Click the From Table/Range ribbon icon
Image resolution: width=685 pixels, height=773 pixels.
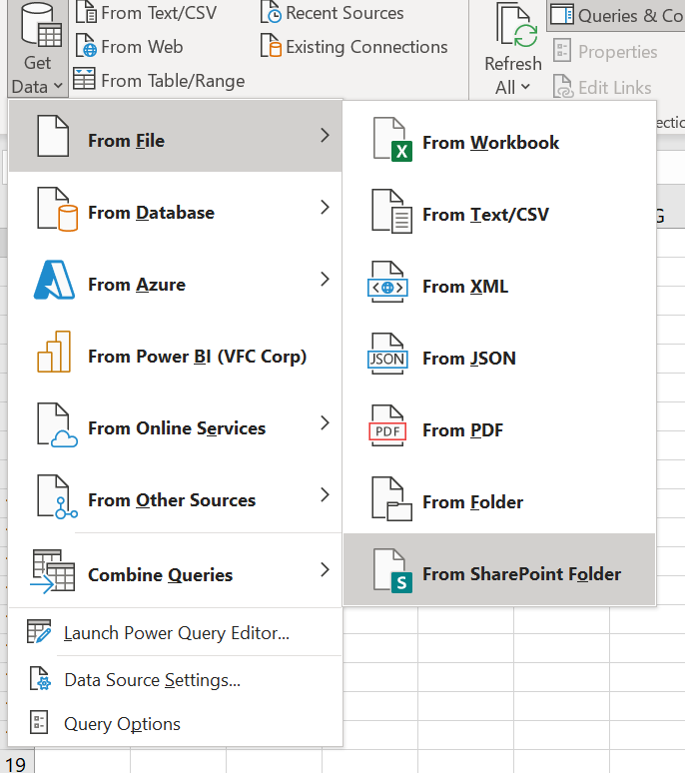84,79
